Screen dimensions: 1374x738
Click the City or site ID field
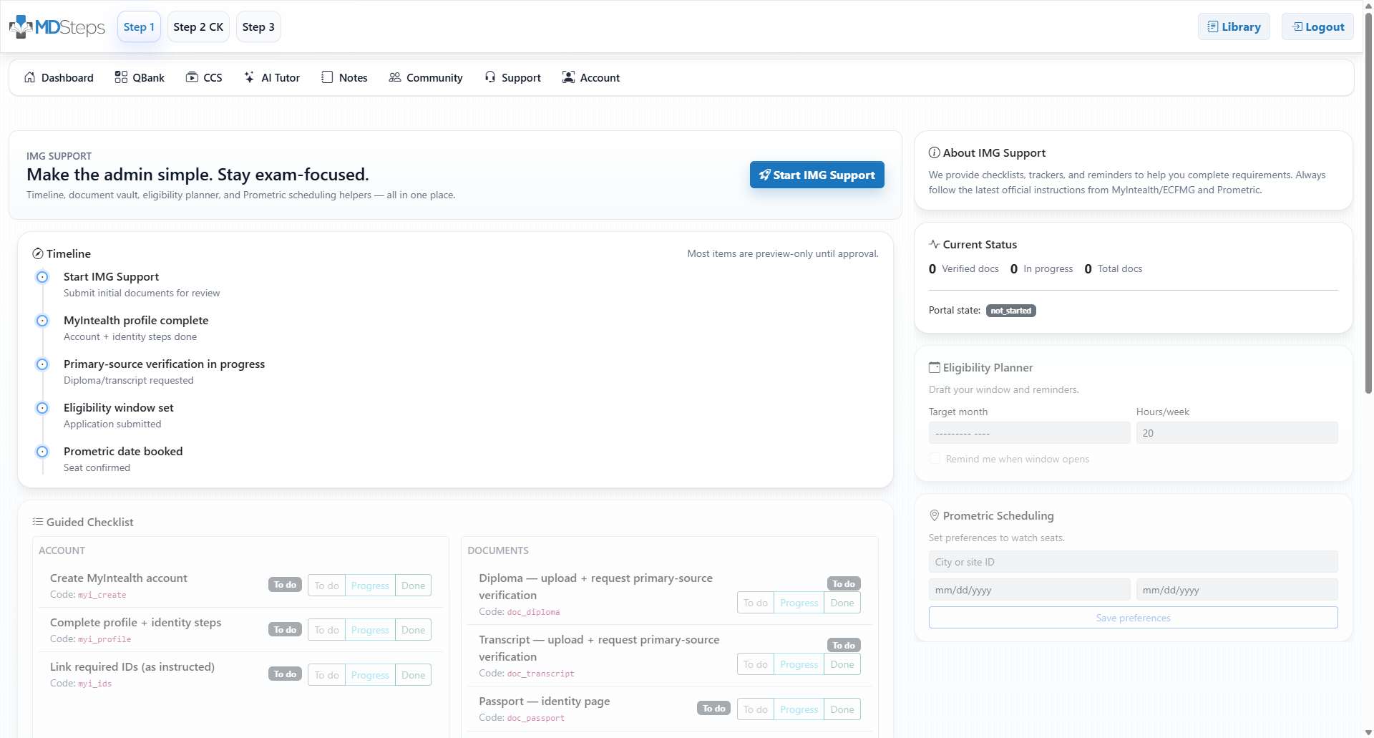[1132, 561]
